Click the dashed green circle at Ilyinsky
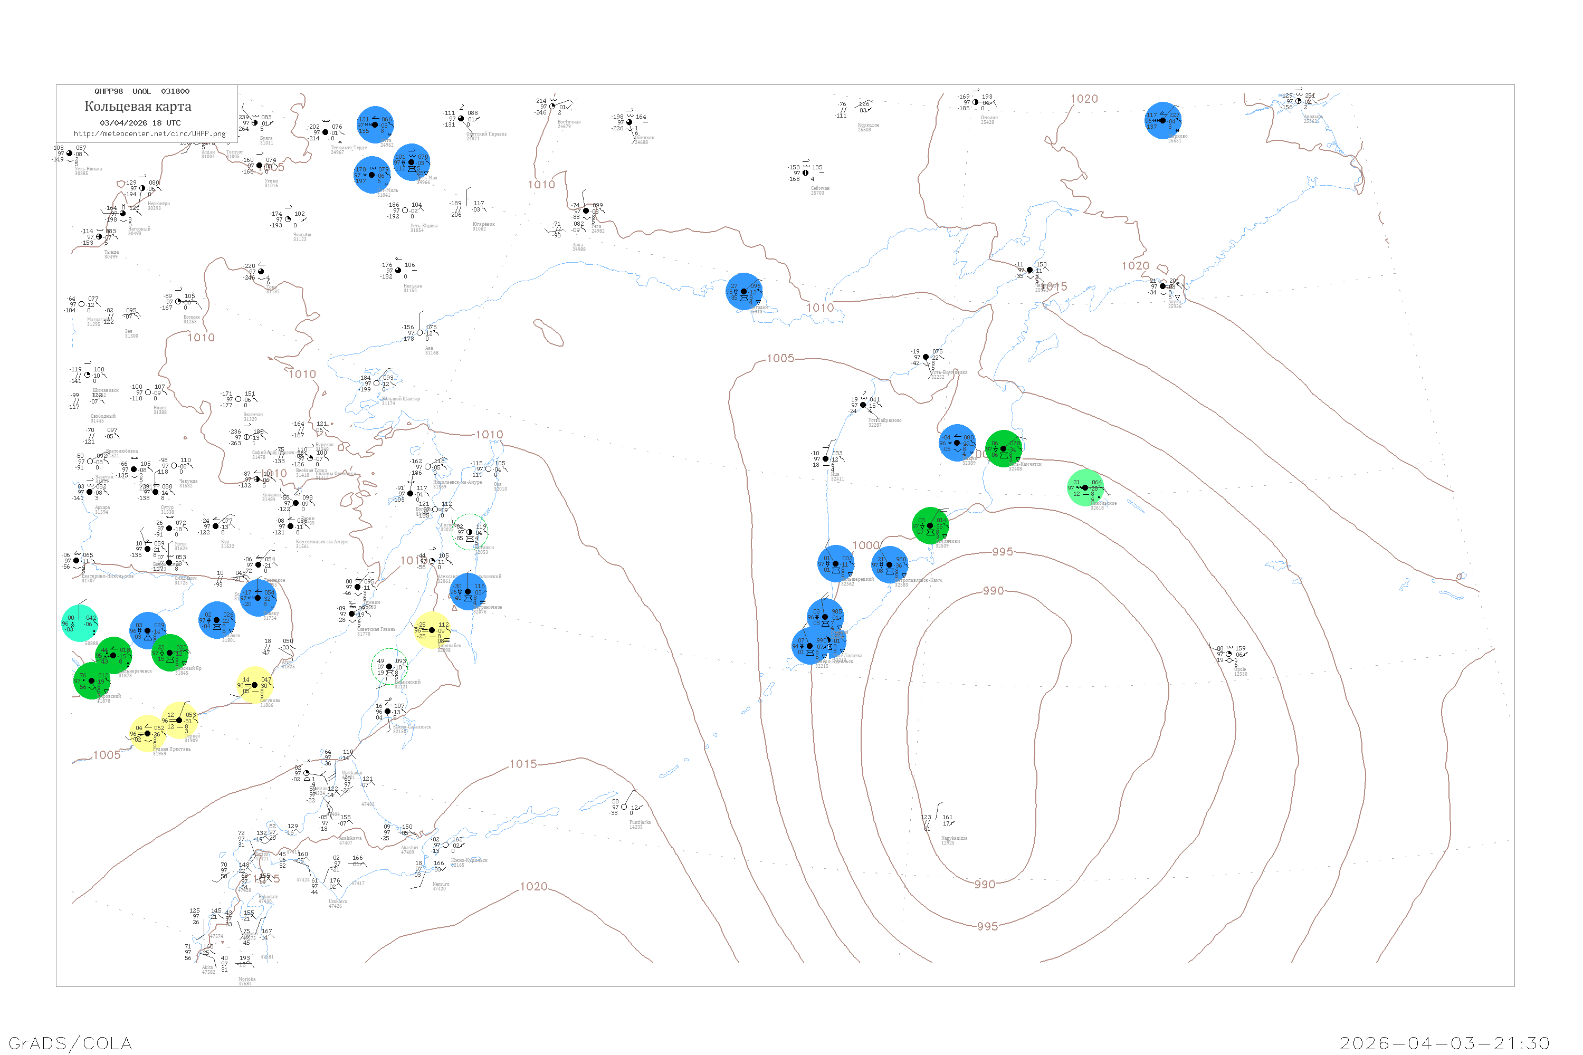This screenshot has width=1583, height=1055. click(x=389, y=667)
